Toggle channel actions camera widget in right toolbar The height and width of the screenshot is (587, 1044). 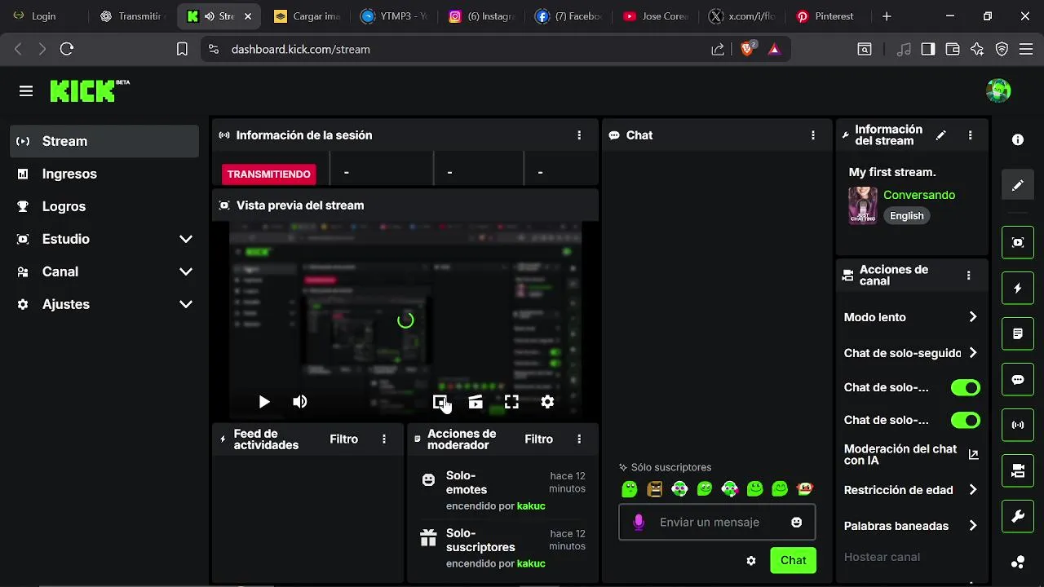[x=1018, y=470]
